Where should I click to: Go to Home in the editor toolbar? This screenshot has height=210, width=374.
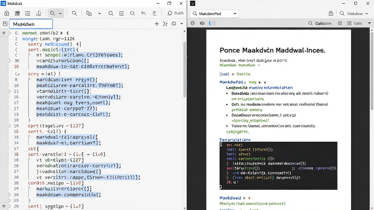[7, 13]
